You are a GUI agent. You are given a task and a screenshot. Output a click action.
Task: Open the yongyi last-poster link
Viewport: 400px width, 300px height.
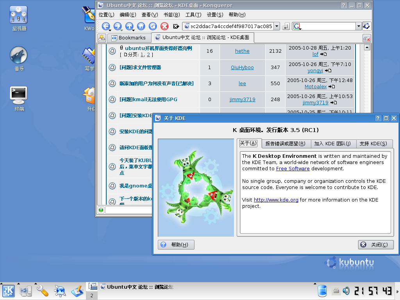click(315, 71)
